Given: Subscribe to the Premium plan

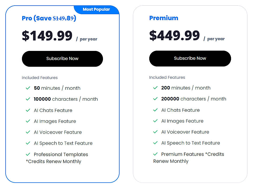Looking at the screenshot, I should tap(190, 58).
